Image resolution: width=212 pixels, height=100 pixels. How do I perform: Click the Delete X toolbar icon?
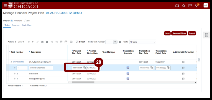pyautogui.click(x=47, y=42)
